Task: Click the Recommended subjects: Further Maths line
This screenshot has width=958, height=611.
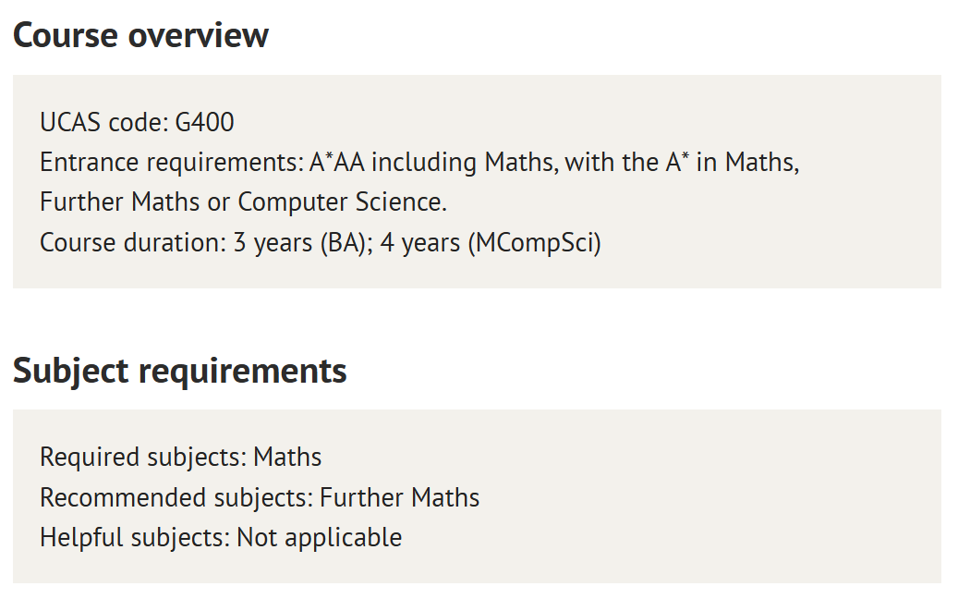Action: coord(260,498)
